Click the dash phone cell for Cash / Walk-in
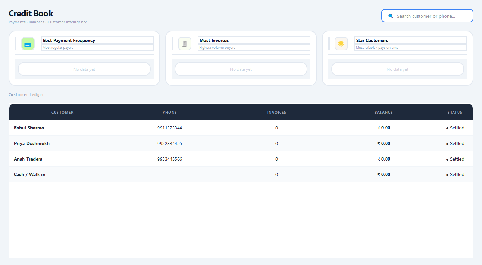The width and height of the screenshot is (482, 265). tap(170, 175)
